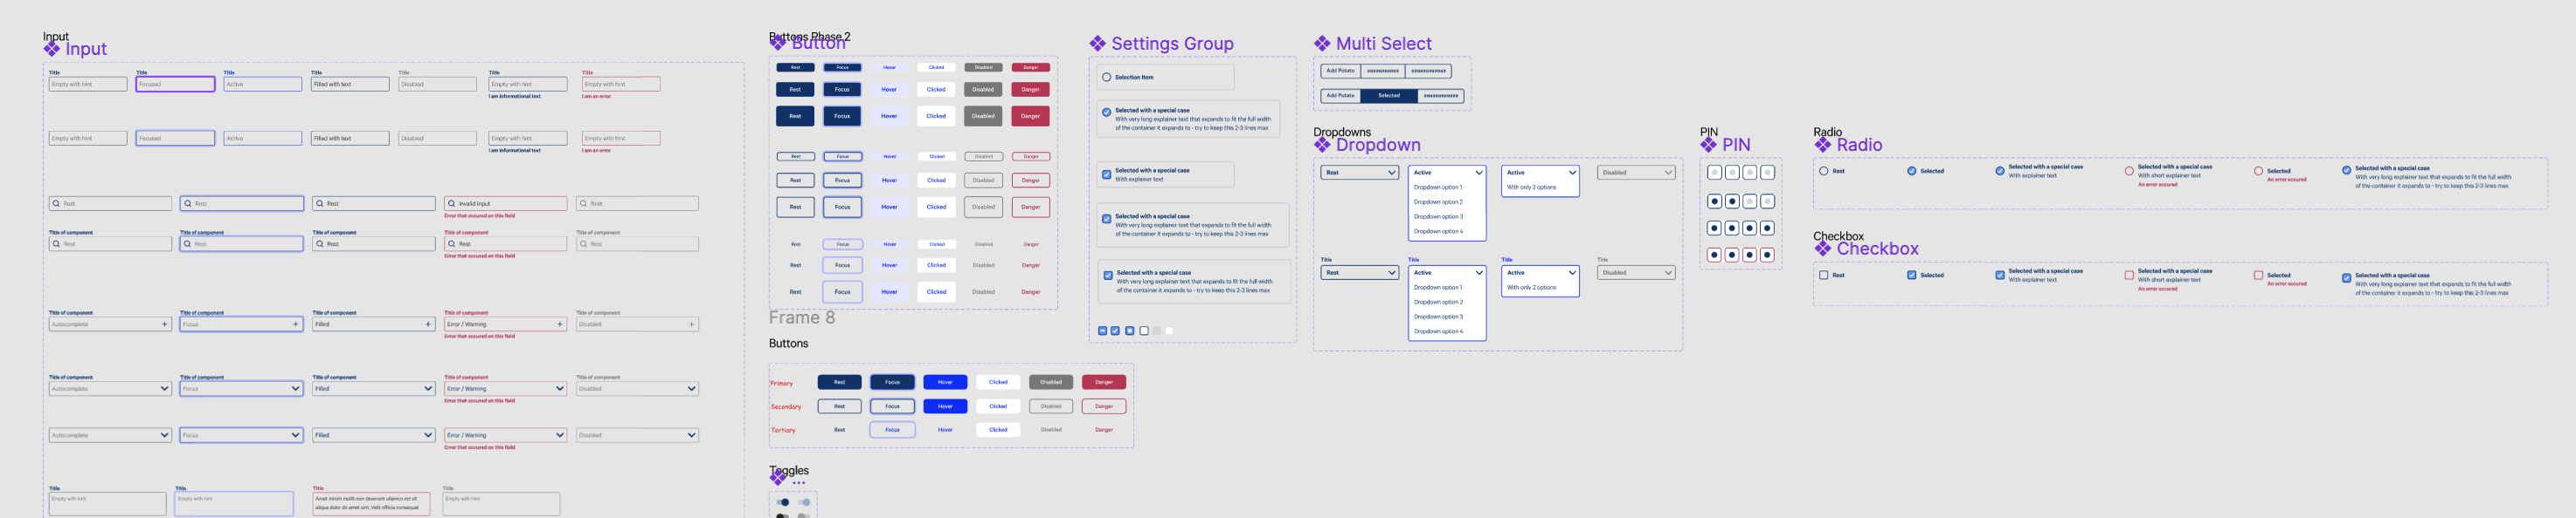Viewport: 2576px width, 518px height.
Task: Click the Primary Danger button in Frame 8
Action: [x=1104, y=382]
